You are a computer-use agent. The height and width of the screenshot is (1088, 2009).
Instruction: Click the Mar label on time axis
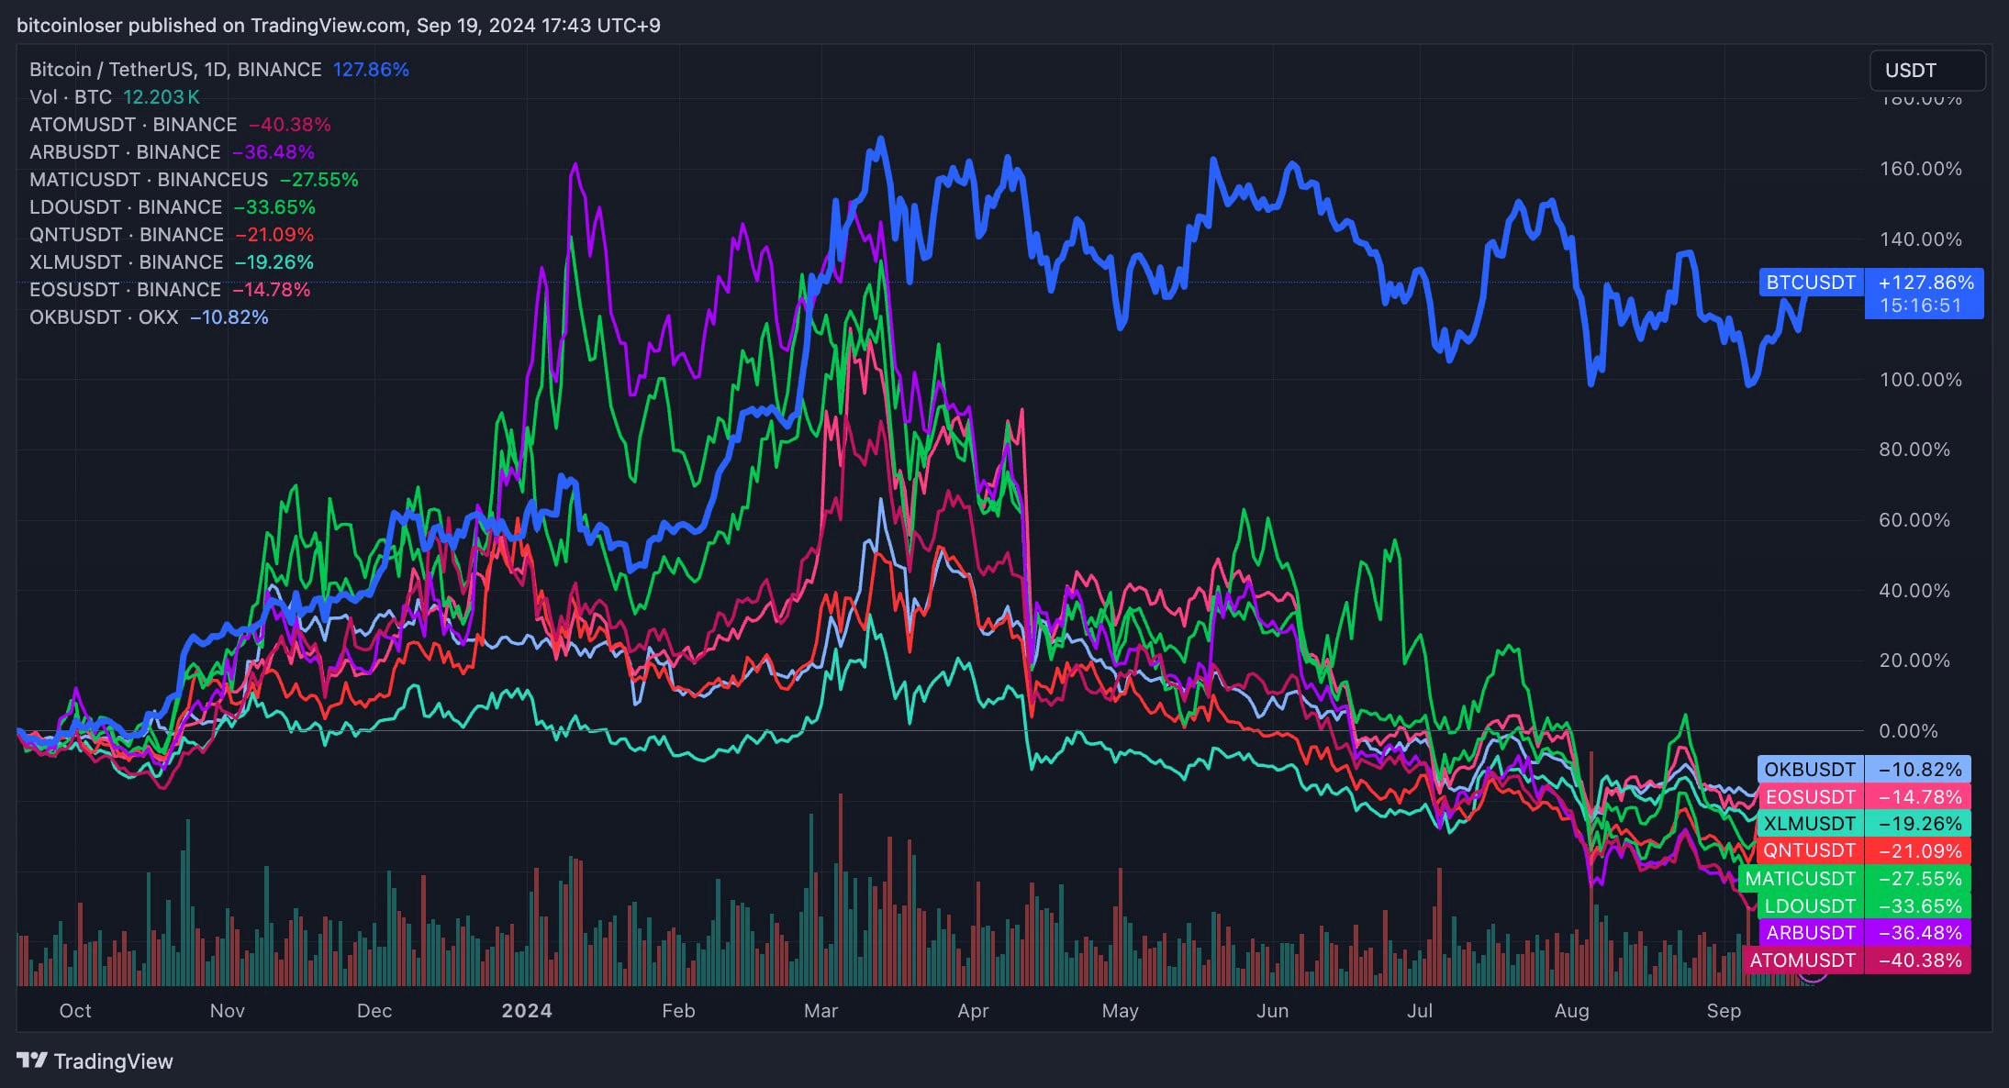(820, 1011)
